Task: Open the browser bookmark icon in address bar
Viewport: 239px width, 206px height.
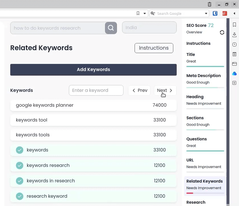Action: 138,13
